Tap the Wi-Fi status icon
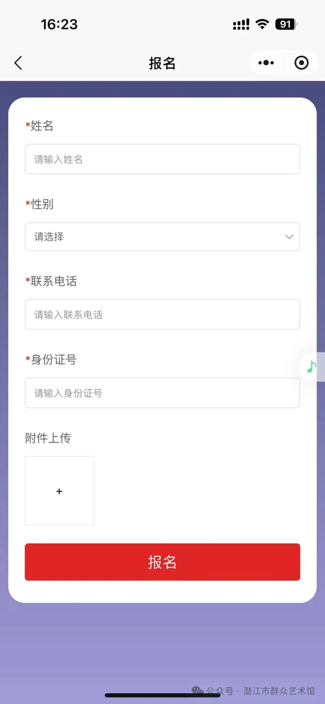The height and width of the screenshot is (704, 325). pos(262,24)
